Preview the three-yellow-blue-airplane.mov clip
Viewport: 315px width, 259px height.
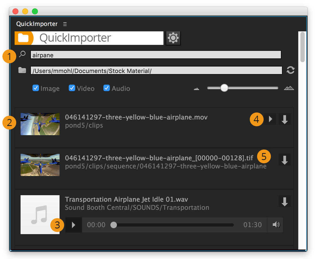point(270,119)
